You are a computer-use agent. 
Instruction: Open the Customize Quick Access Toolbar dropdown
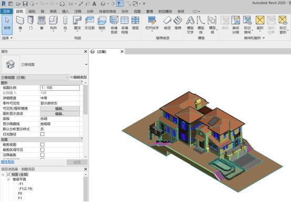point(144,4)
